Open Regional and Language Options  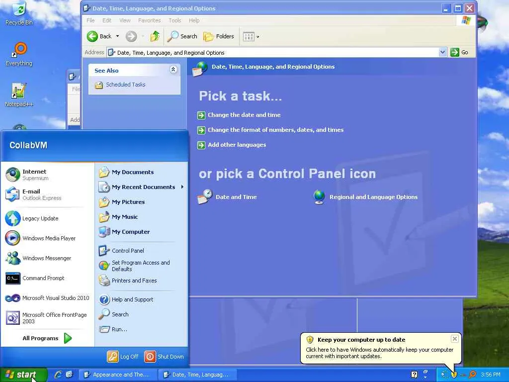pos(365,197)
